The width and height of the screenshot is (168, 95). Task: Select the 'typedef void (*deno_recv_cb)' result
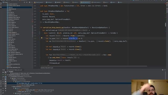[x=35, y=90]
